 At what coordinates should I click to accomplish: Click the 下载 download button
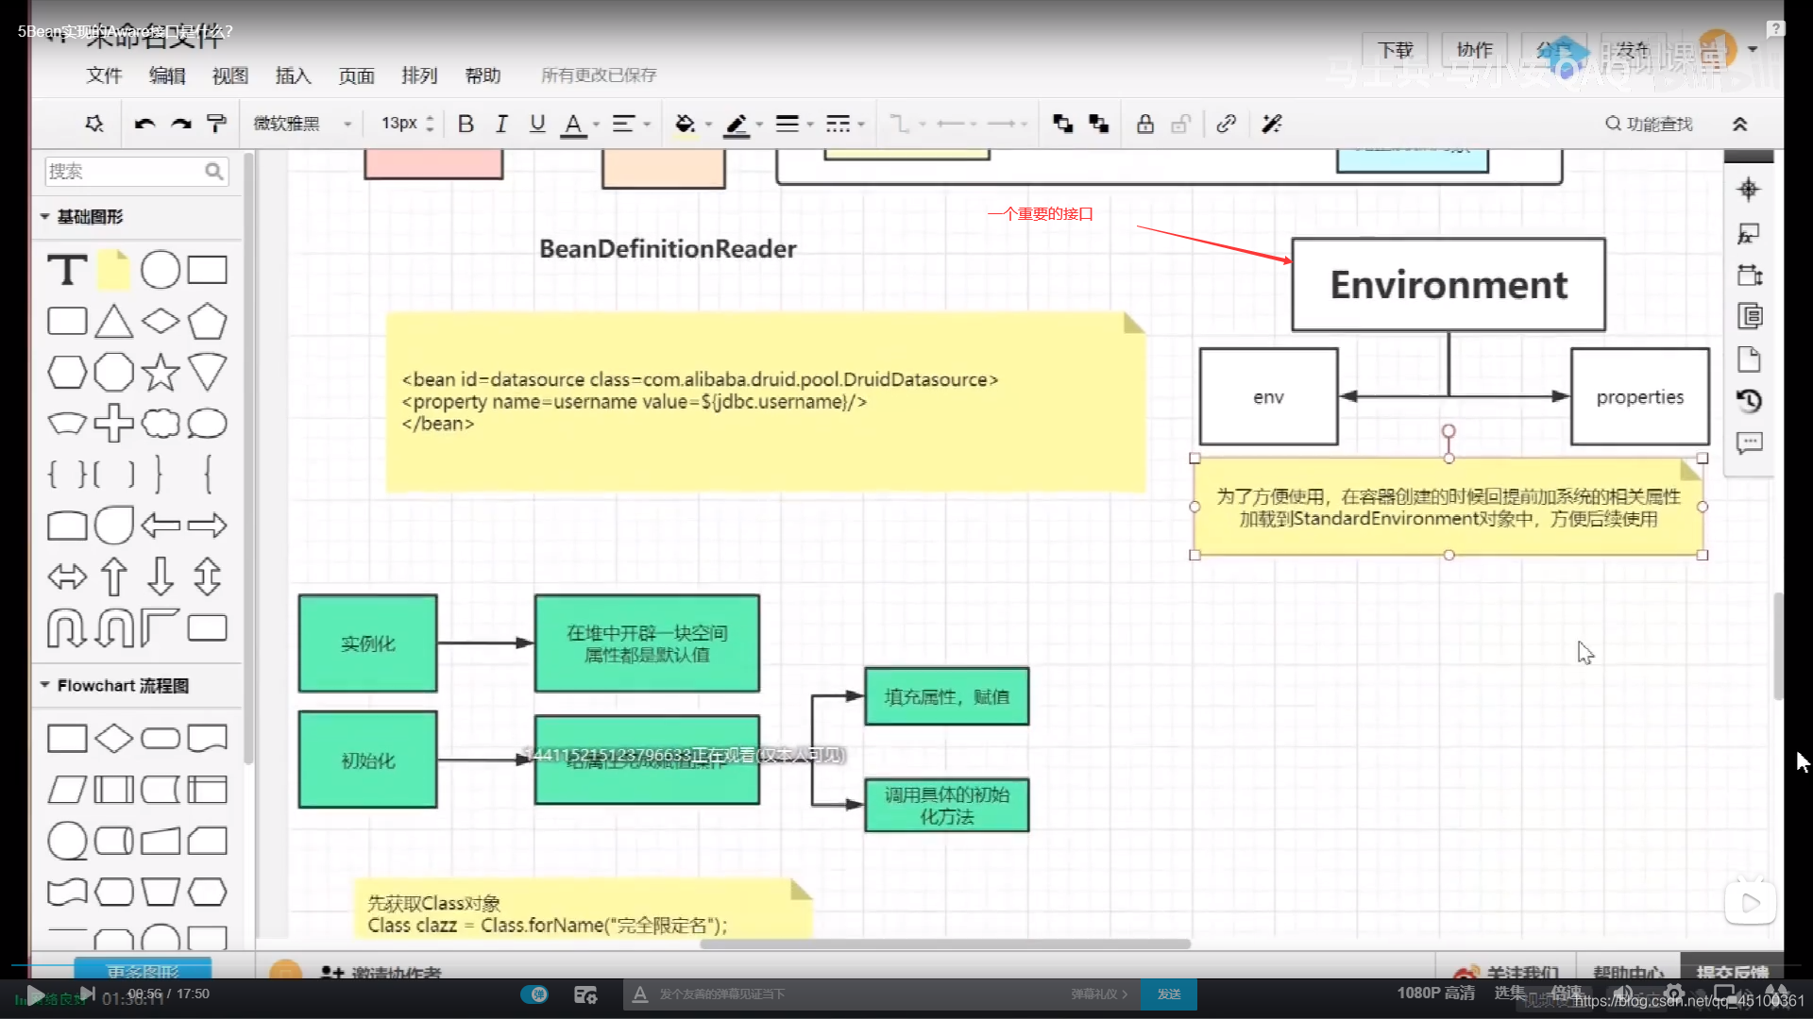[1395, 49]
